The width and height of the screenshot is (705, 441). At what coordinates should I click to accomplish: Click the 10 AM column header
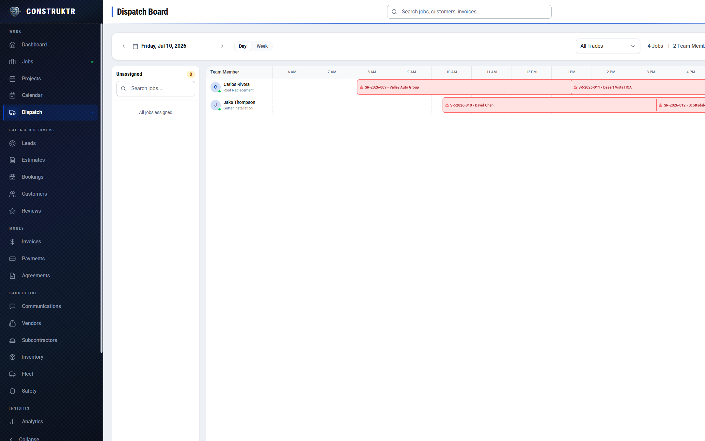coord(451,72)
